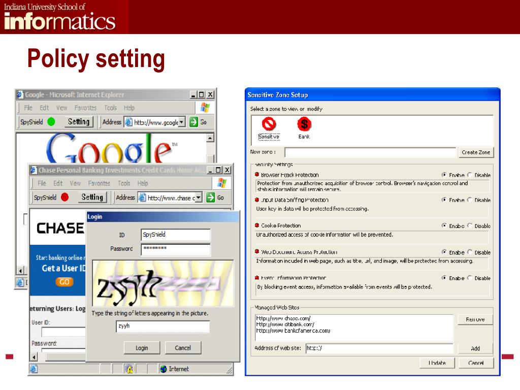Open View menu in Chase window
520x390 pixels.
click(x=75, y=183)
